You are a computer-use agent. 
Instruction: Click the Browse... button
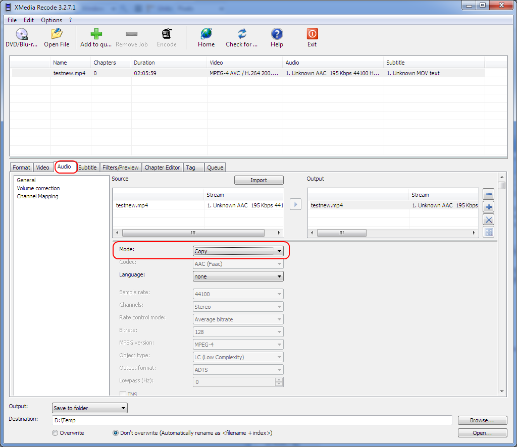[x=482, y=420]
